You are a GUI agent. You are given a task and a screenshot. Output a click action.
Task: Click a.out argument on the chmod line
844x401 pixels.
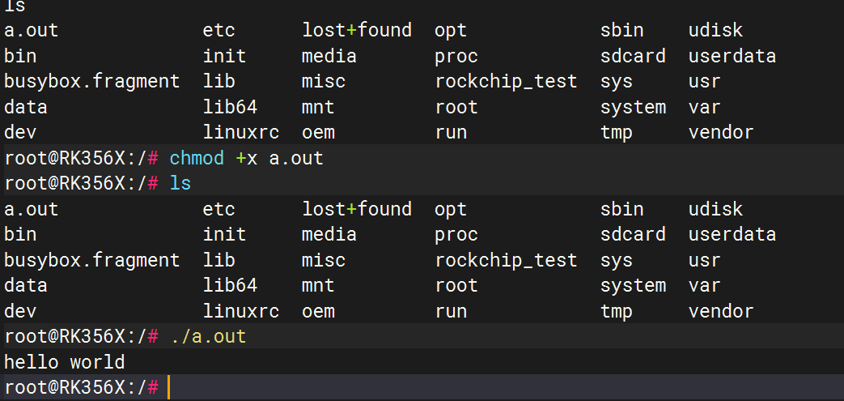coord(296,158)
